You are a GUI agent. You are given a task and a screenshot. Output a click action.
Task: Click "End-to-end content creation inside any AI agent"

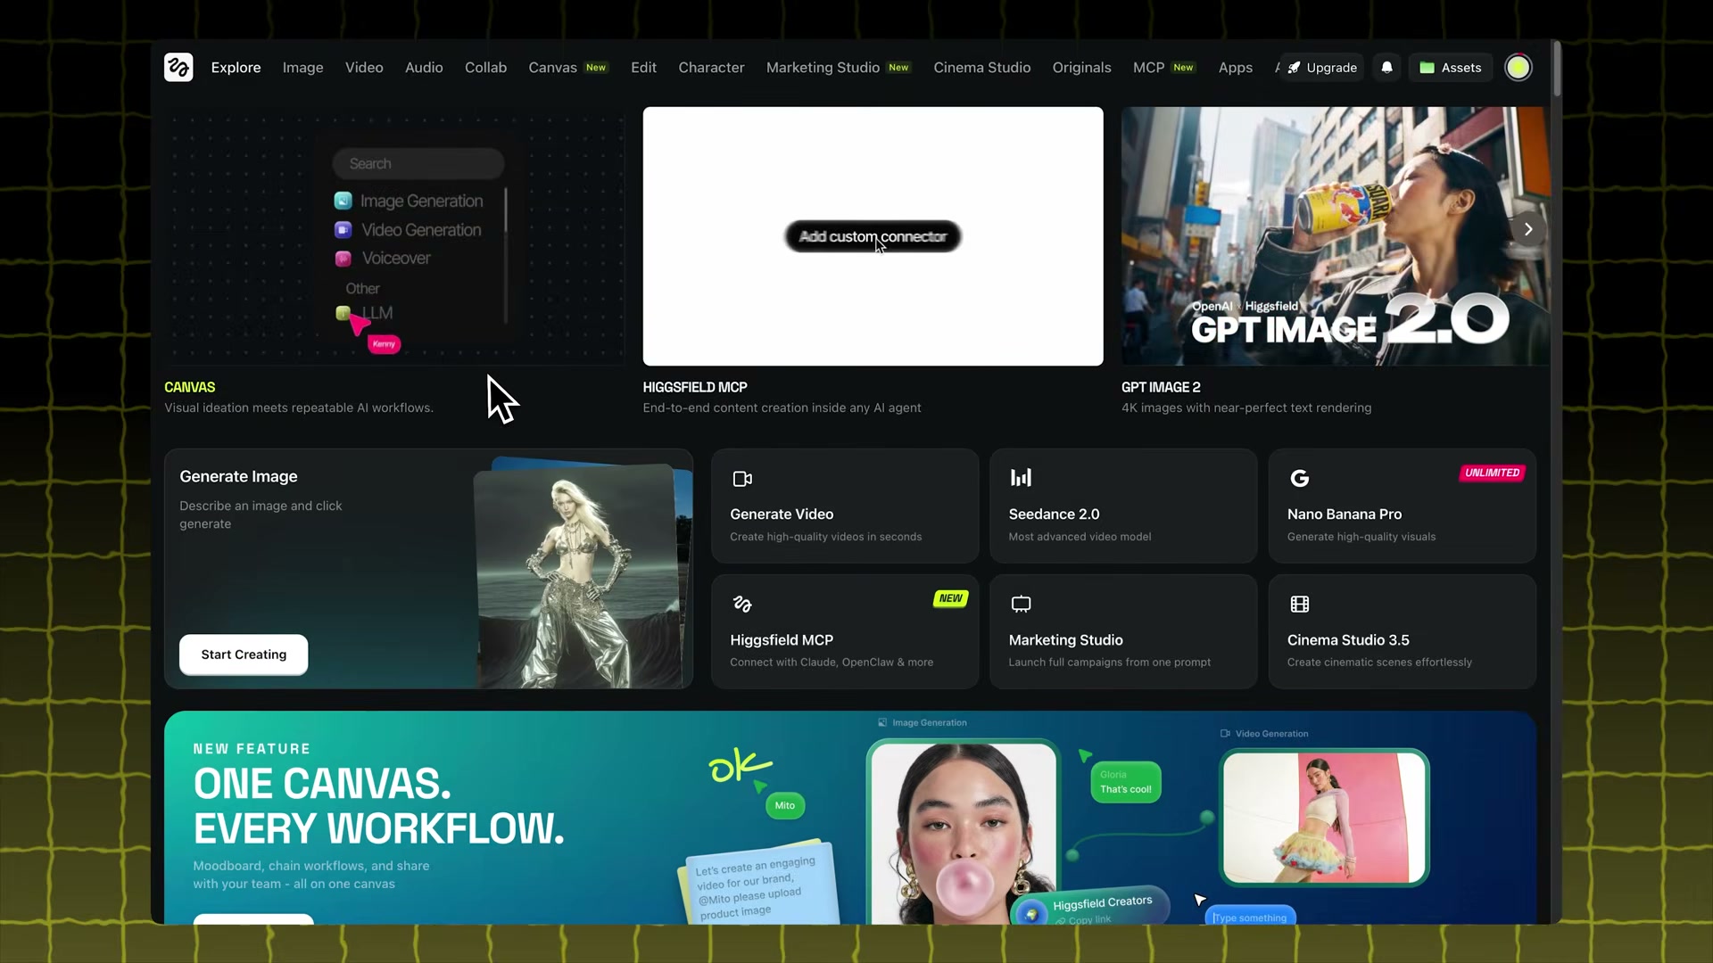(x=782, y=408)
